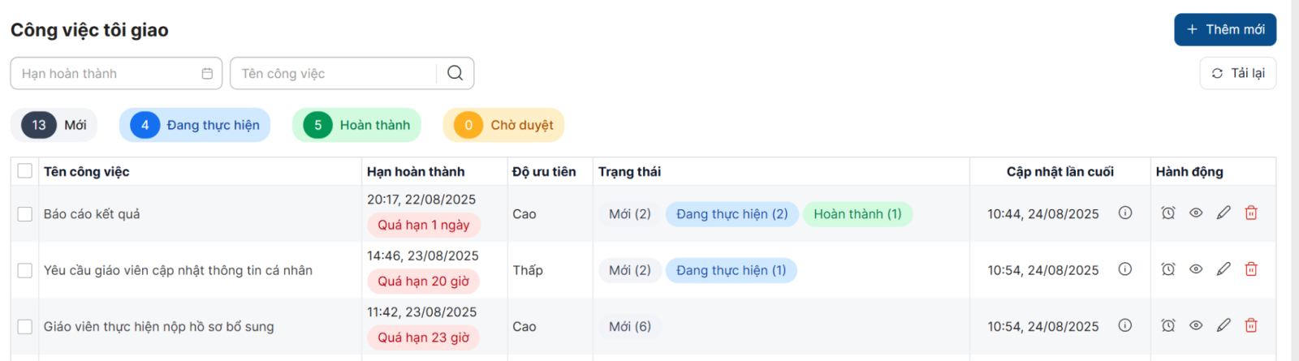The height and width of the screenshot is (361, 1299).
Task: Edit the Yêu cầu giáo viên cập nhật task
Action: pos(1223,269)
